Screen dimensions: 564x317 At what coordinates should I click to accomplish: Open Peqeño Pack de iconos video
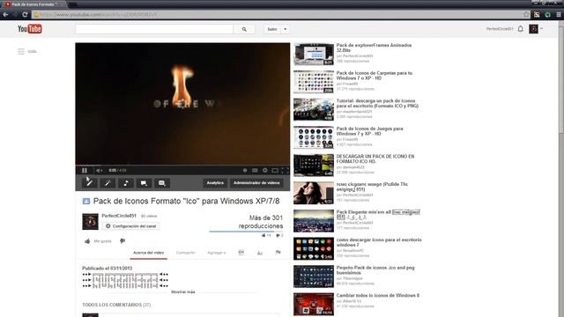[375, 270]
